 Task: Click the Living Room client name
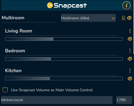coord(19,31)
